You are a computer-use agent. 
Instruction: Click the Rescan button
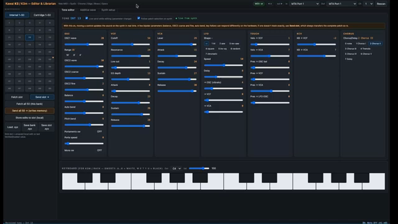point(381,4)
